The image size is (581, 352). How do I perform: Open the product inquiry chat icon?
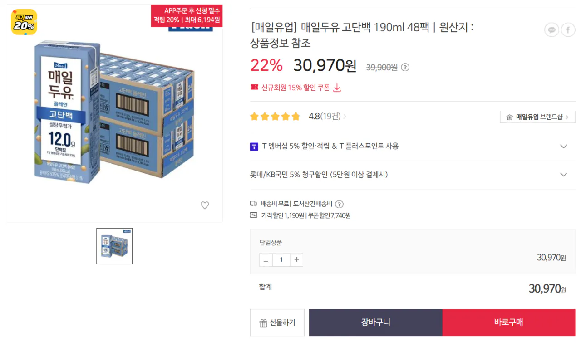tap(551, 29)
